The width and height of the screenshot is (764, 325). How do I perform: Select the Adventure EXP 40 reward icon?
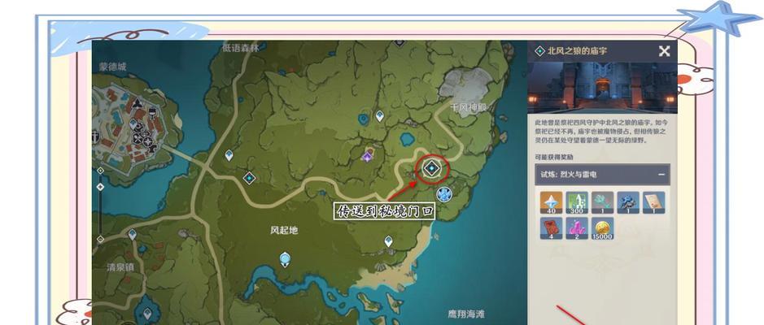pyautogui.click(x=551, y=202)
